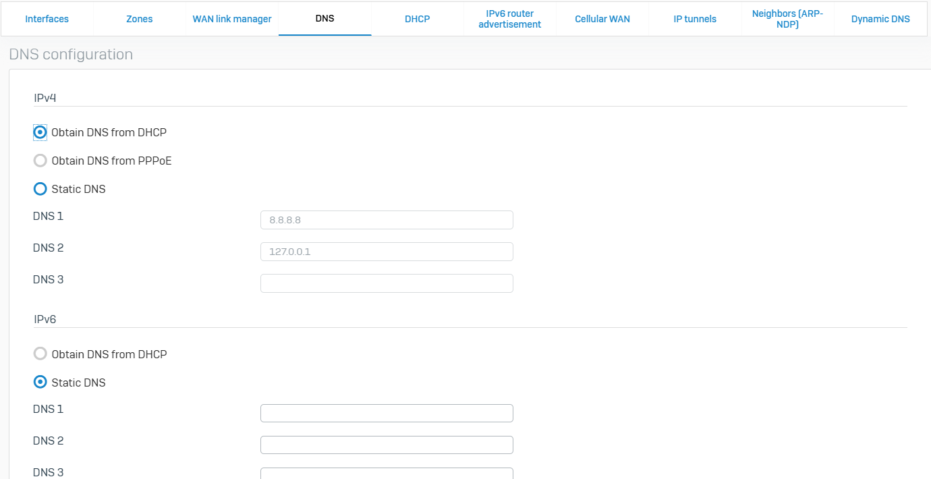This screenshot has height=479, width=931.
Task: Click the IPv4 DNS 1 field showing 8.8.8.8
Action: 387,220
